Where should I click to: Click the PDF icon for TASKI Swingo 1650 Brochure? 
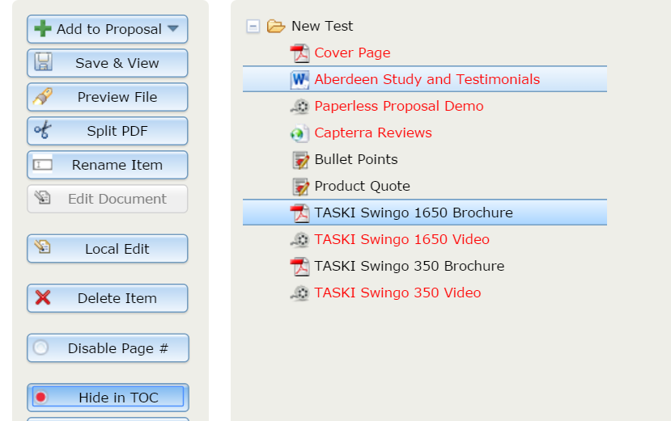[x=299, y=213]
